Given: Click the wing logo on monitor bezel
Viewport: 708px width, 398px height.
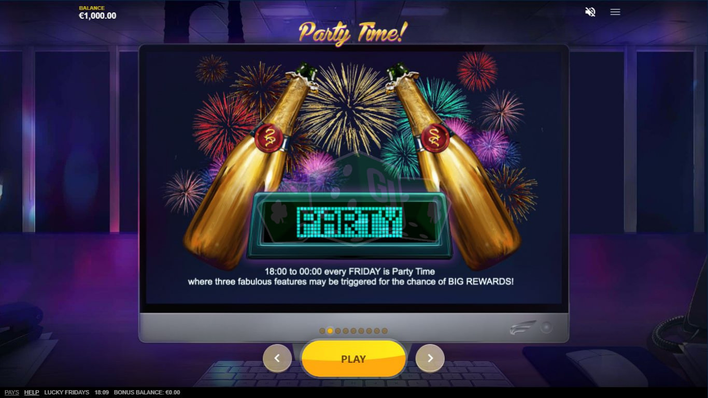Looking at the screenshot, I should [522, 328].
